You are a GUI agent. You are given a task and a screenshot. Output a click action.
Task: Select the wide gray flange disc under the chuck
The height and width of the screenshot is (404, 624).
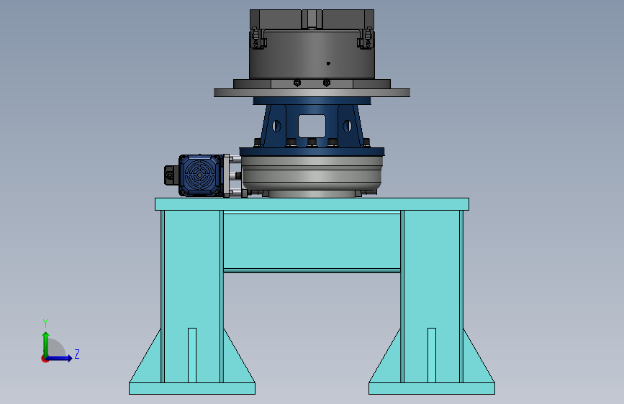[312, 93]
